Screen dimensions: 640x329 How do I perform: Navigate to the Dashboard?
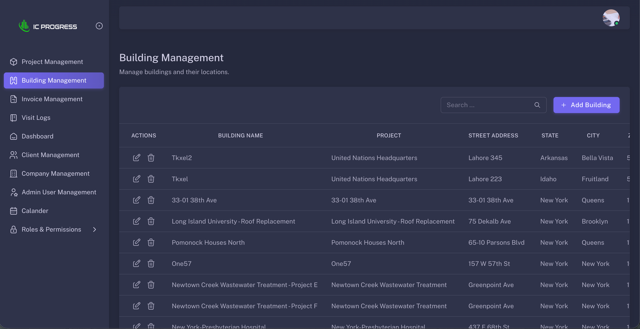54,136
